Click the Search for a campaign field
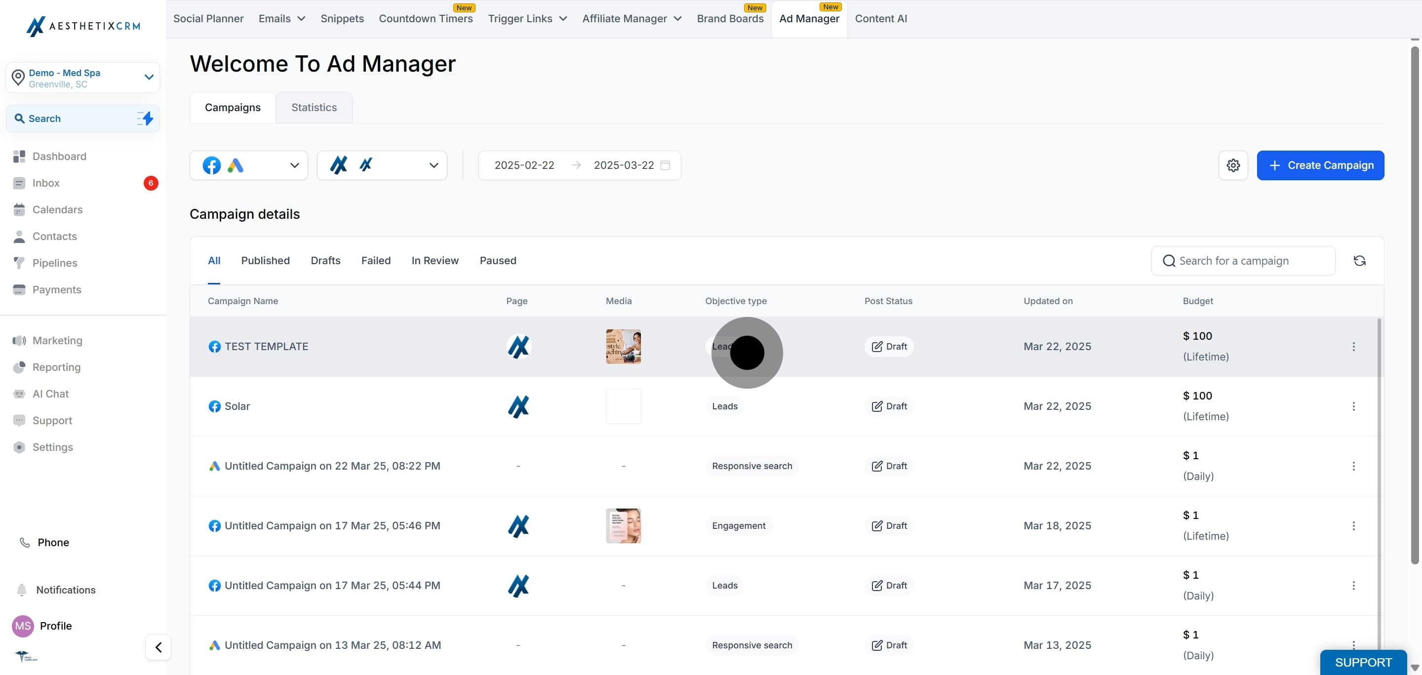The image size is (1422, 675). click(1243, 261)
